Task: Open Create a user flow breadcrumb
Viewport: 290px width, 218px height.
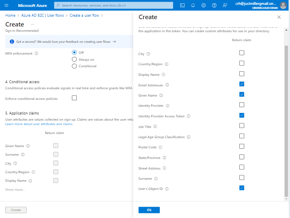Action: [x=84, y=15]
